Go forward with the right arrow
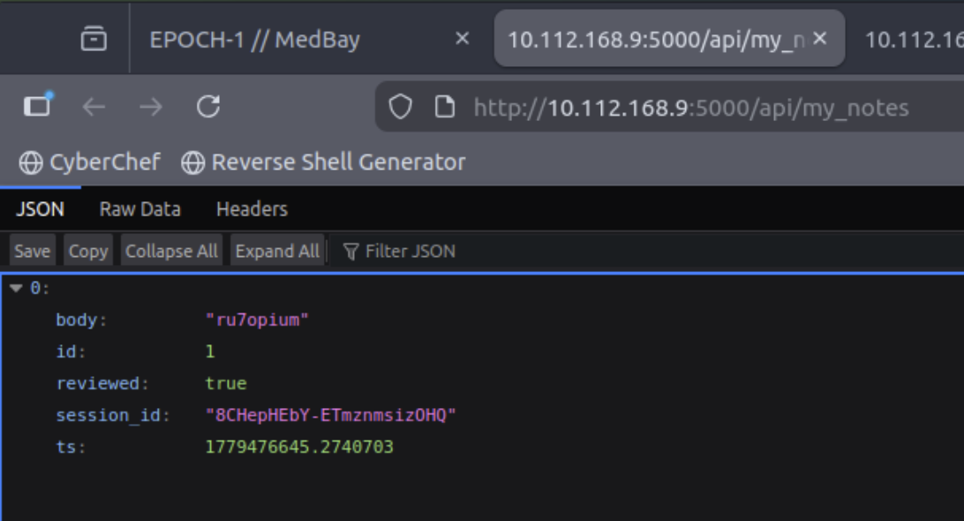The height and width of the screenshot is (521, 964). [x=151, y=107]
